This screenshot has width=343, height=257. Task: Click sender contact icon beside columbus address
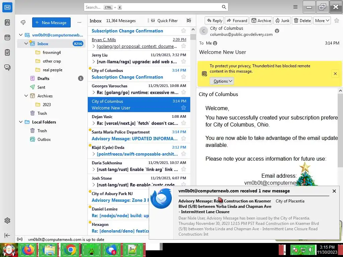277,31
